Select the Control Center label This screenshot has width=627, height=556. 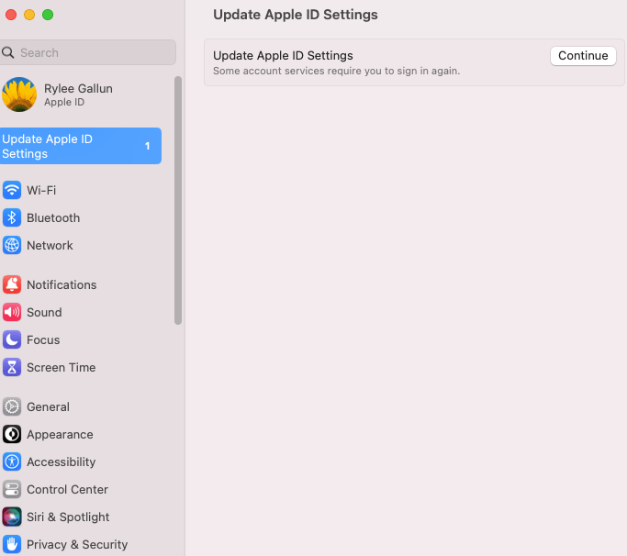pos(67,490)
